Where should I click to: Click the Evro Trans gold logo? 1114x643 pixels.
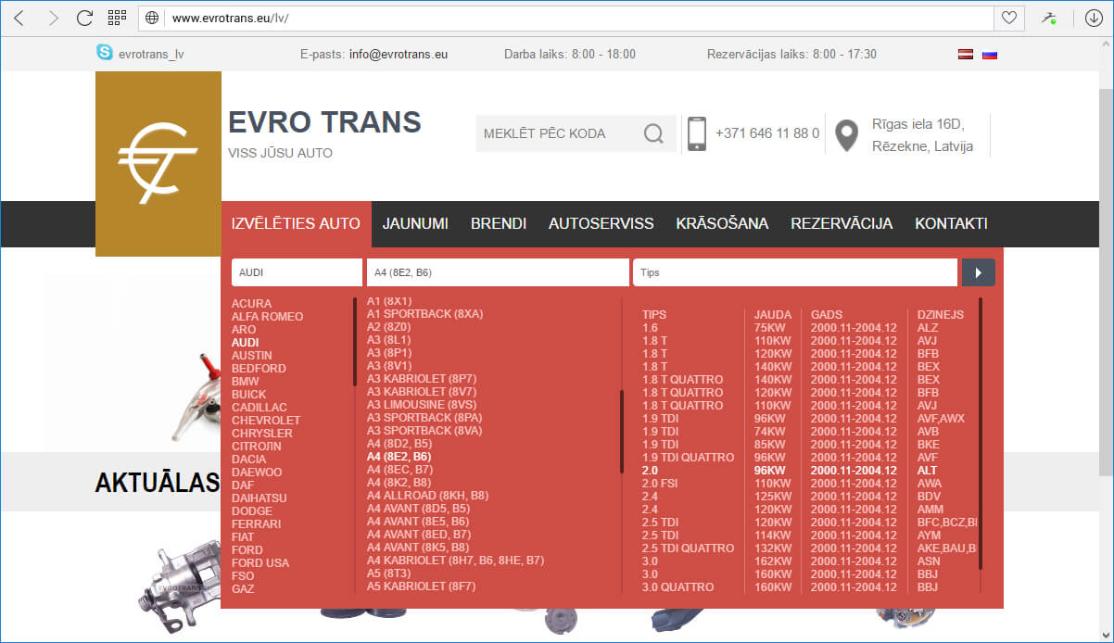click(158, 164)
